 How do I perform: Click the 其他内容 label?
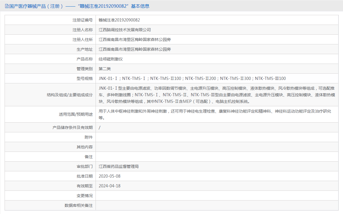tap(85, 147)
